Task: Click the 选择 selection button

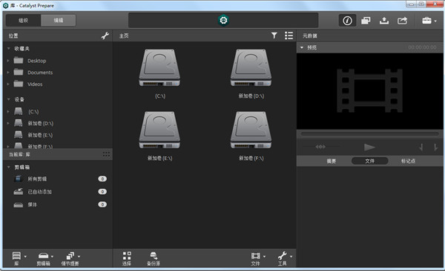Action: pos(127,258)
